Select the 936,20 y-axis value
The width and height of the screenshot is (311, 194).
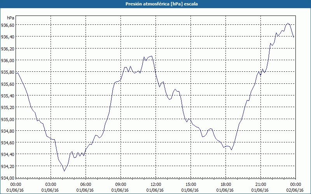coord(7,49)
